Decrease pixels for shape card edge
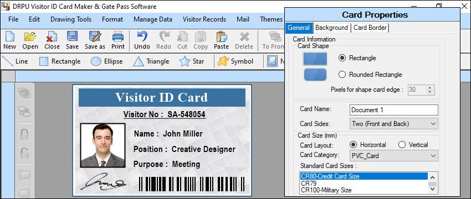Screen dimensions: 471x199 pyautogui.click(x=430, y=92)
